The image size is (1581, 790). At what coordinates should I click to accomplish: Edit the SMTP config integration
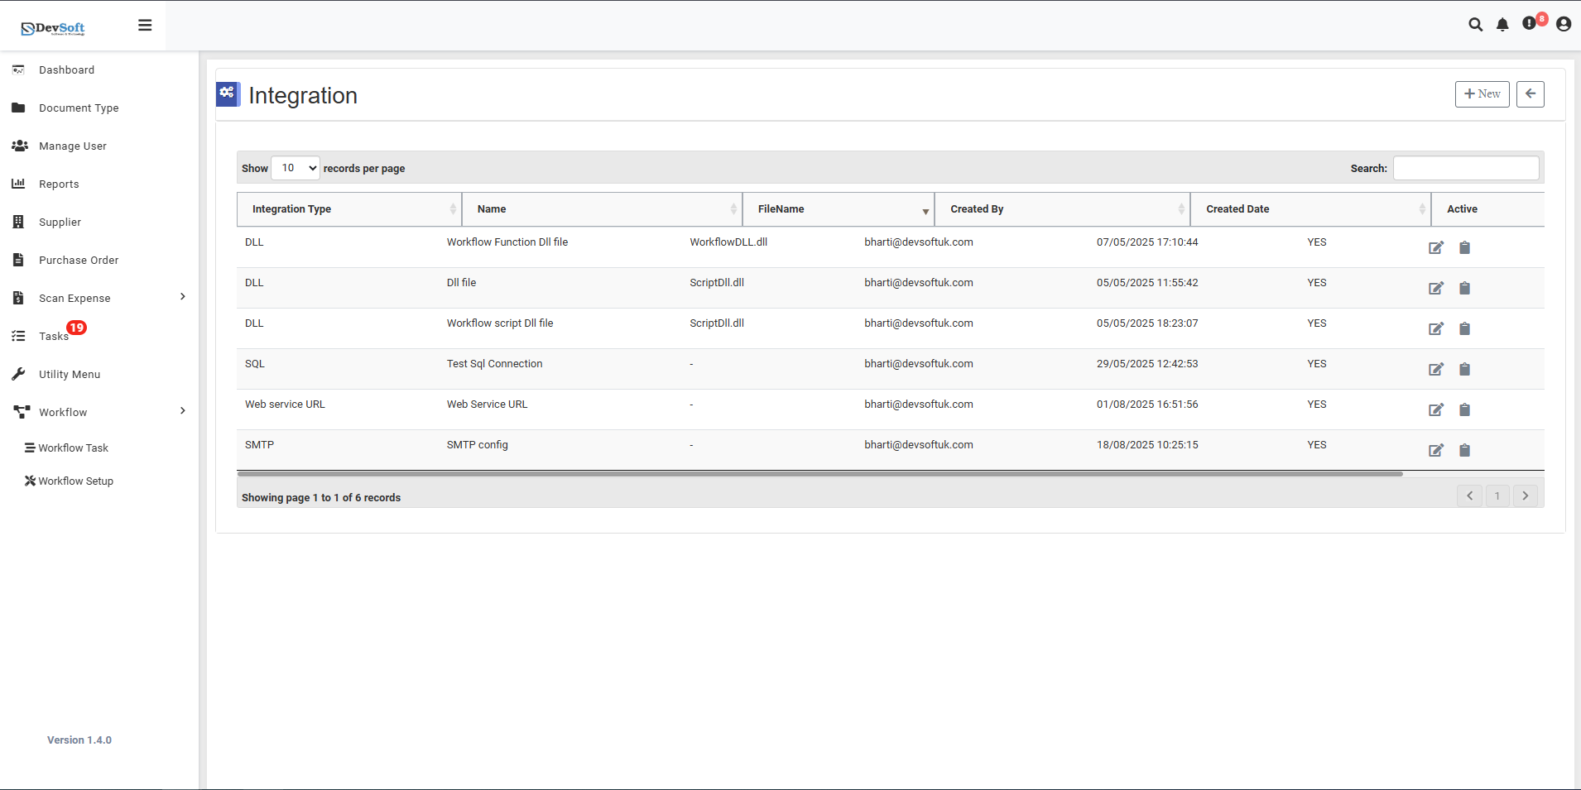[1436, 451]
